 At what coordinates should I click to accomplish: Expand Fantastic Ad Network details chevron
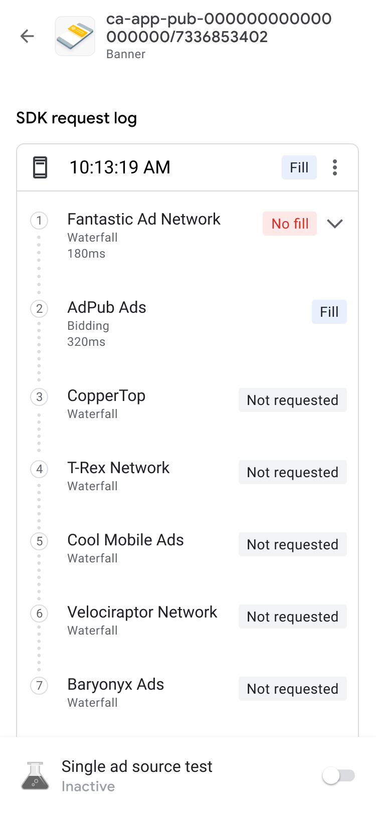point(335,224)
